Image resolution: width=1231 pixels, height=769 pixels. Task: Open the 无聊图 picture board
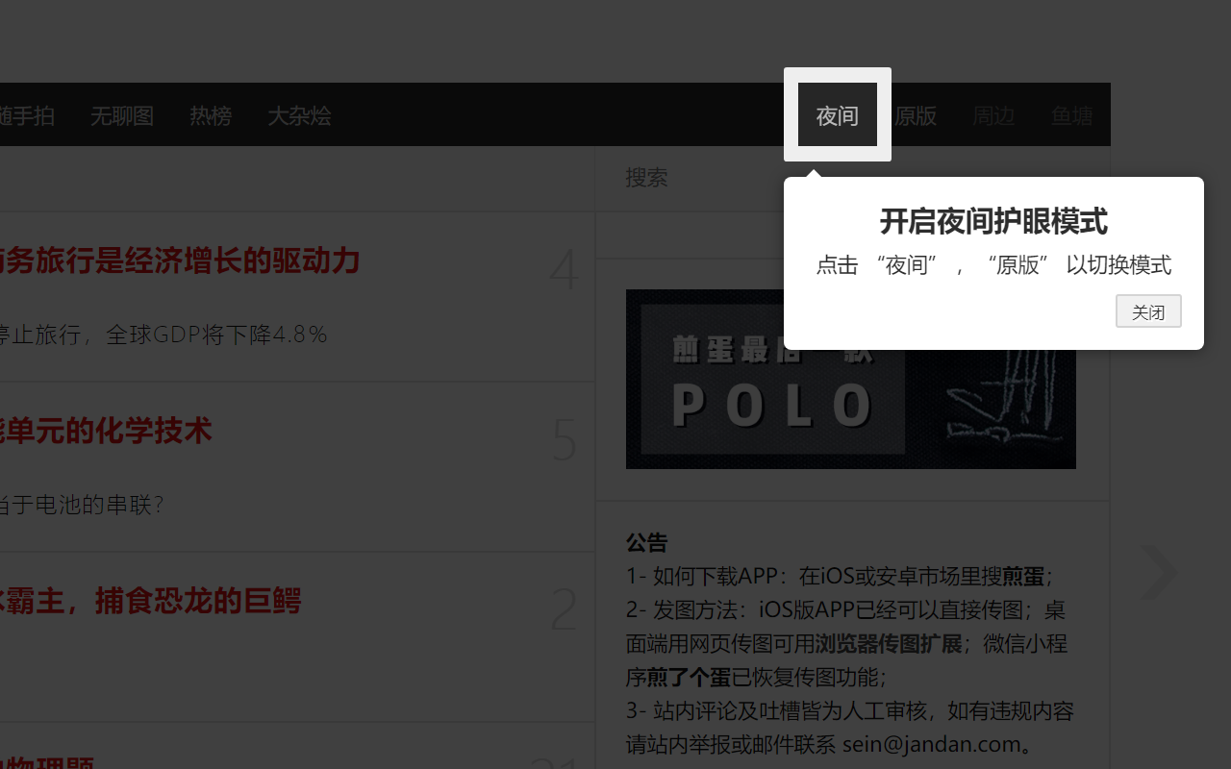click(121, 115)
